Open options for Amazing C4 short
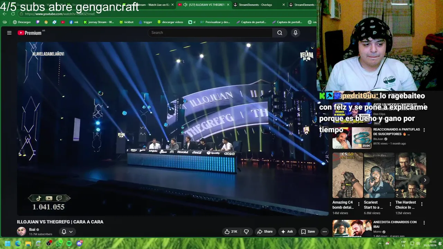The width and height of the screenshot is (443, 249). click(359, 204)
